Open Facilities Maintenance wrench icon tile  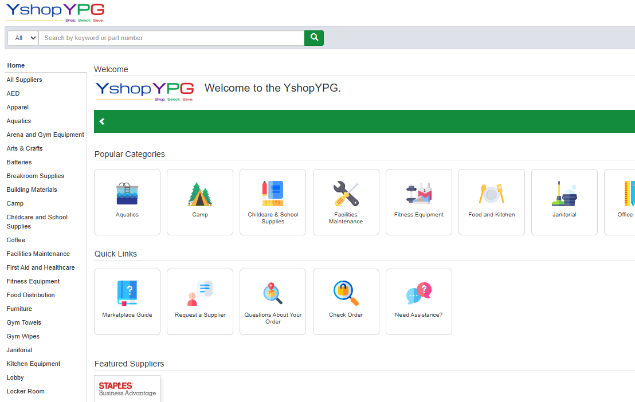coord(346,194)
